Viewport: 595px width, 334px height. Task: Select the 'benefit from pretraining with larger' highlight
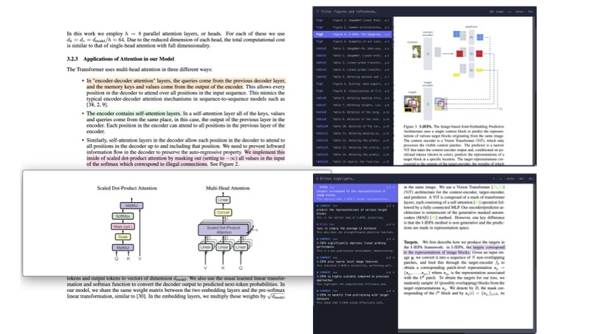tap(356, 297)
